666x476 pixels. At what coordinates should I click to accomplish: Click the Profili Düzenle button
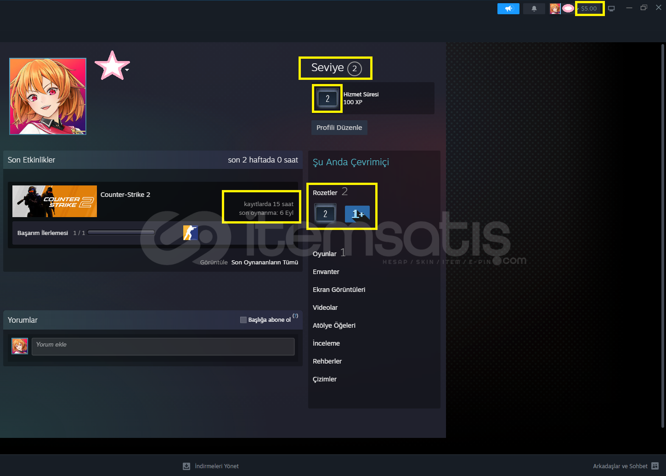point(339,128)
